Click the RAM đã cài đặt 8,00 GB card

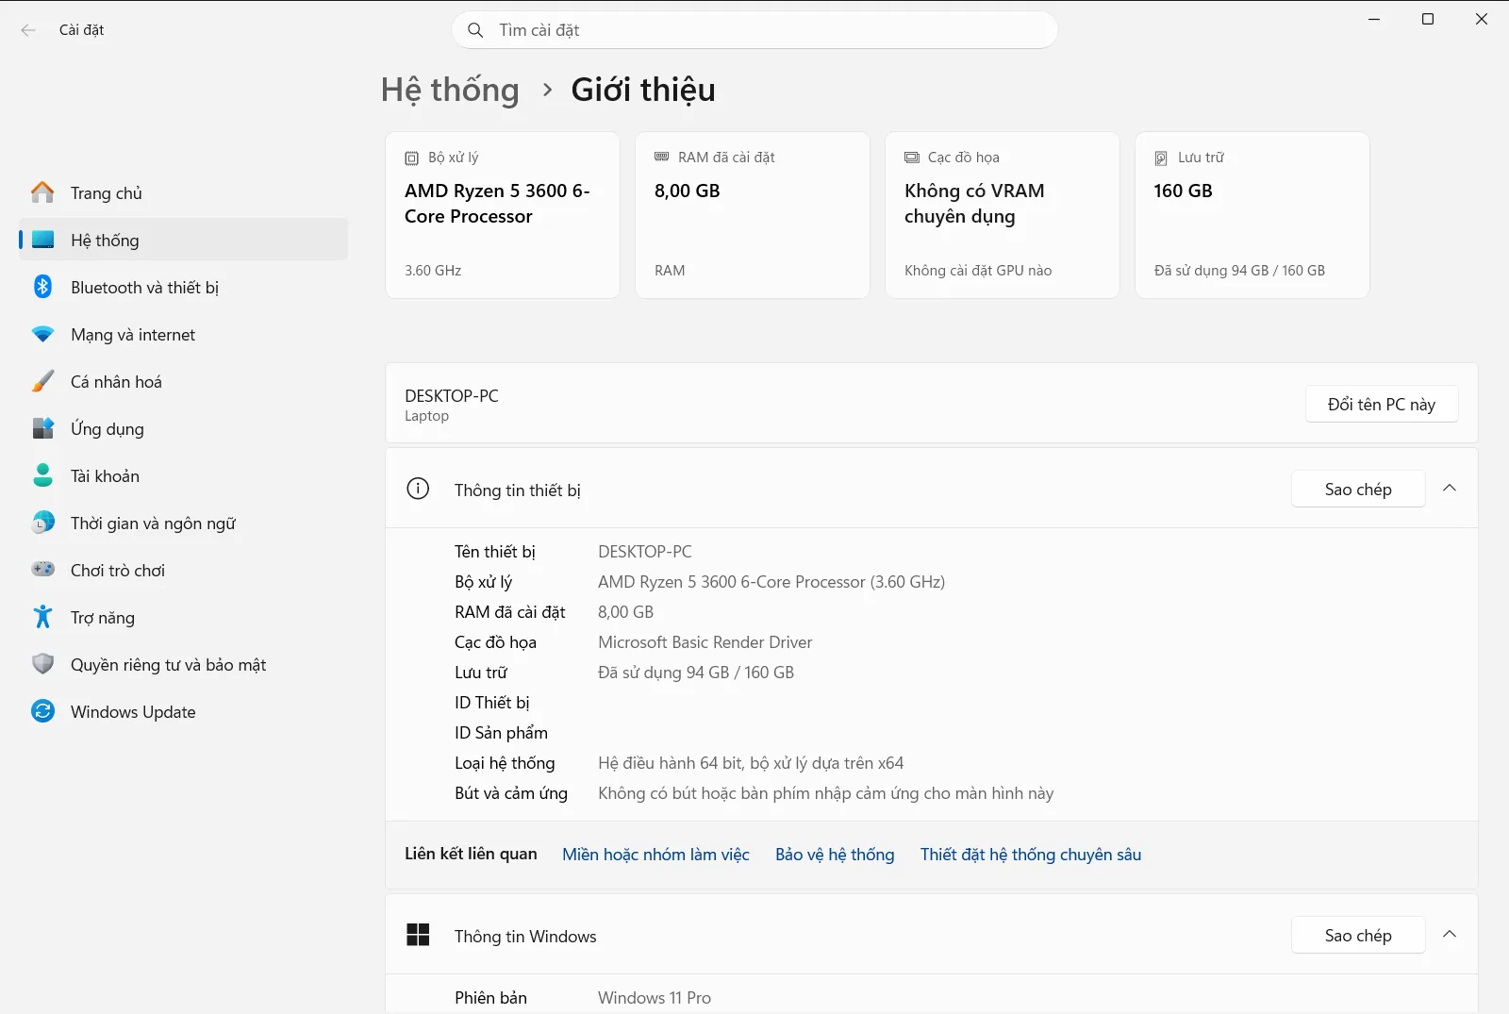coord(753,215)
